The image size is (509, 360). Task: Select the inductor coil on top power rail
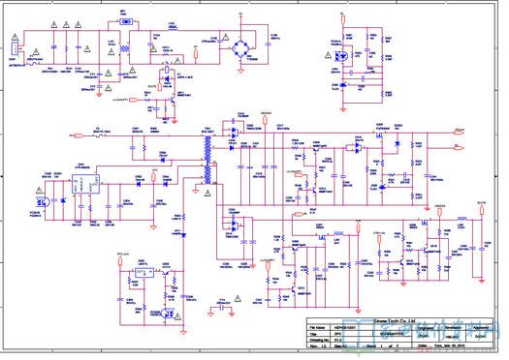point(173,29)
